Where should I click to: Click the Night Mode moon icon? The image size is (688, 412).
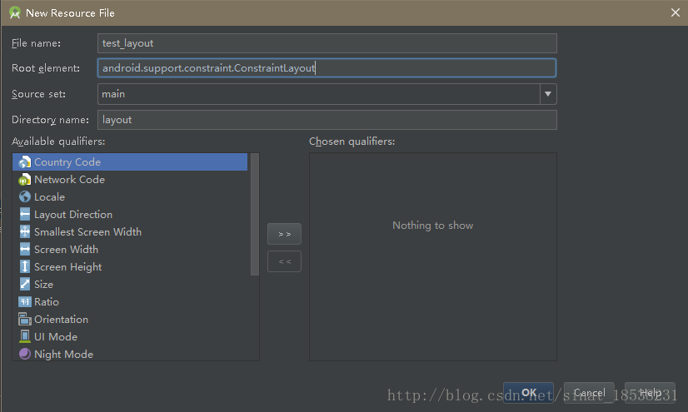pos(25,354)
